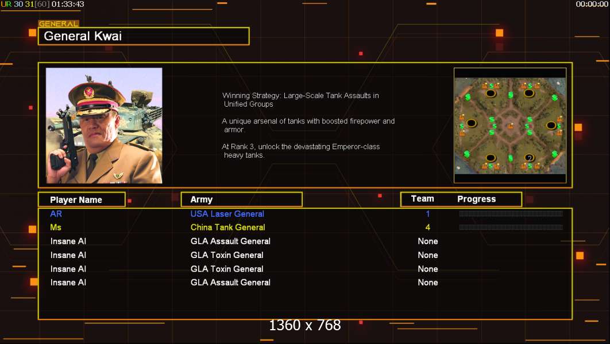Click the 'unique arsenal of tanks' paragraph
The image size is (610, 344).
(x=308, y=126)
